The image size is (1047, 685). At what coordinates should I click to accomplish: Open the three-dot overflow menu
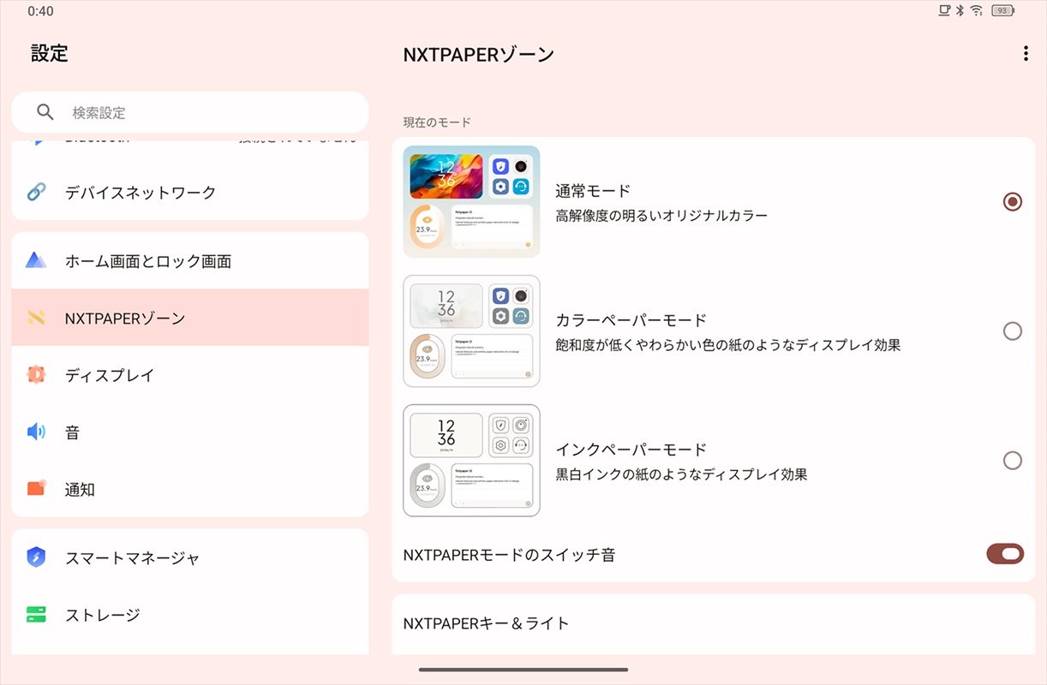pos(1026,54)
